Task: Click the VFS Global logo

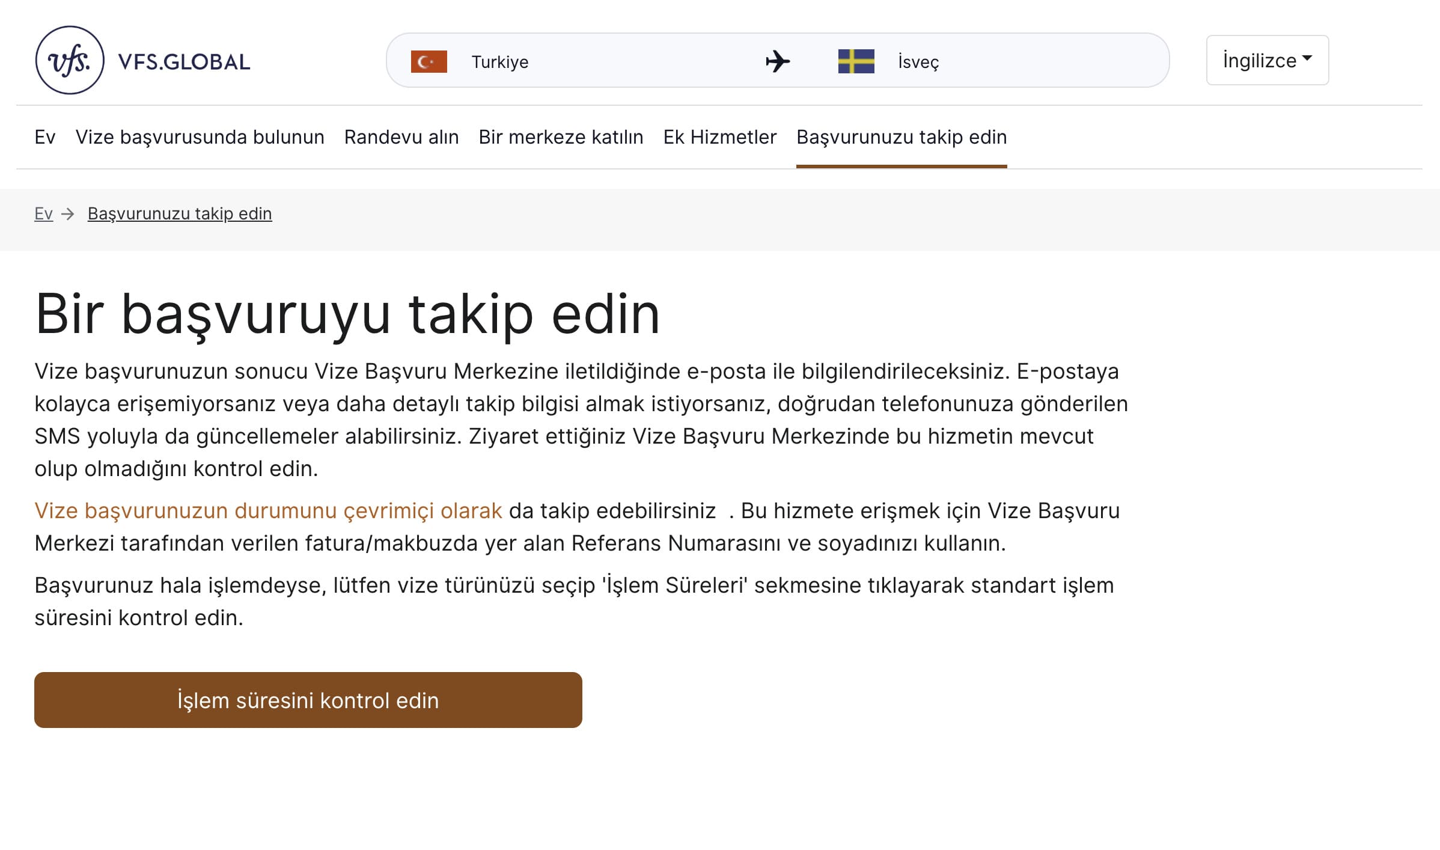Action: tap(143, 60)
